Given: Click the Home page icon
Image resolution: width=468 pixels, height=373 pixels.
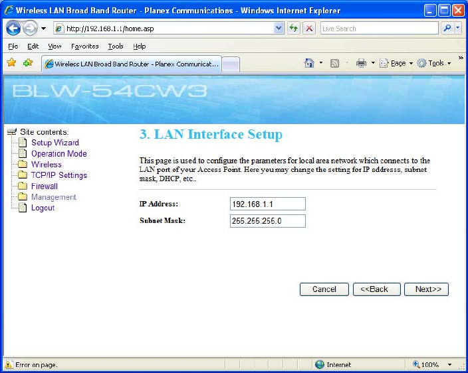Looking at the screenshot, I should point(309,63).
